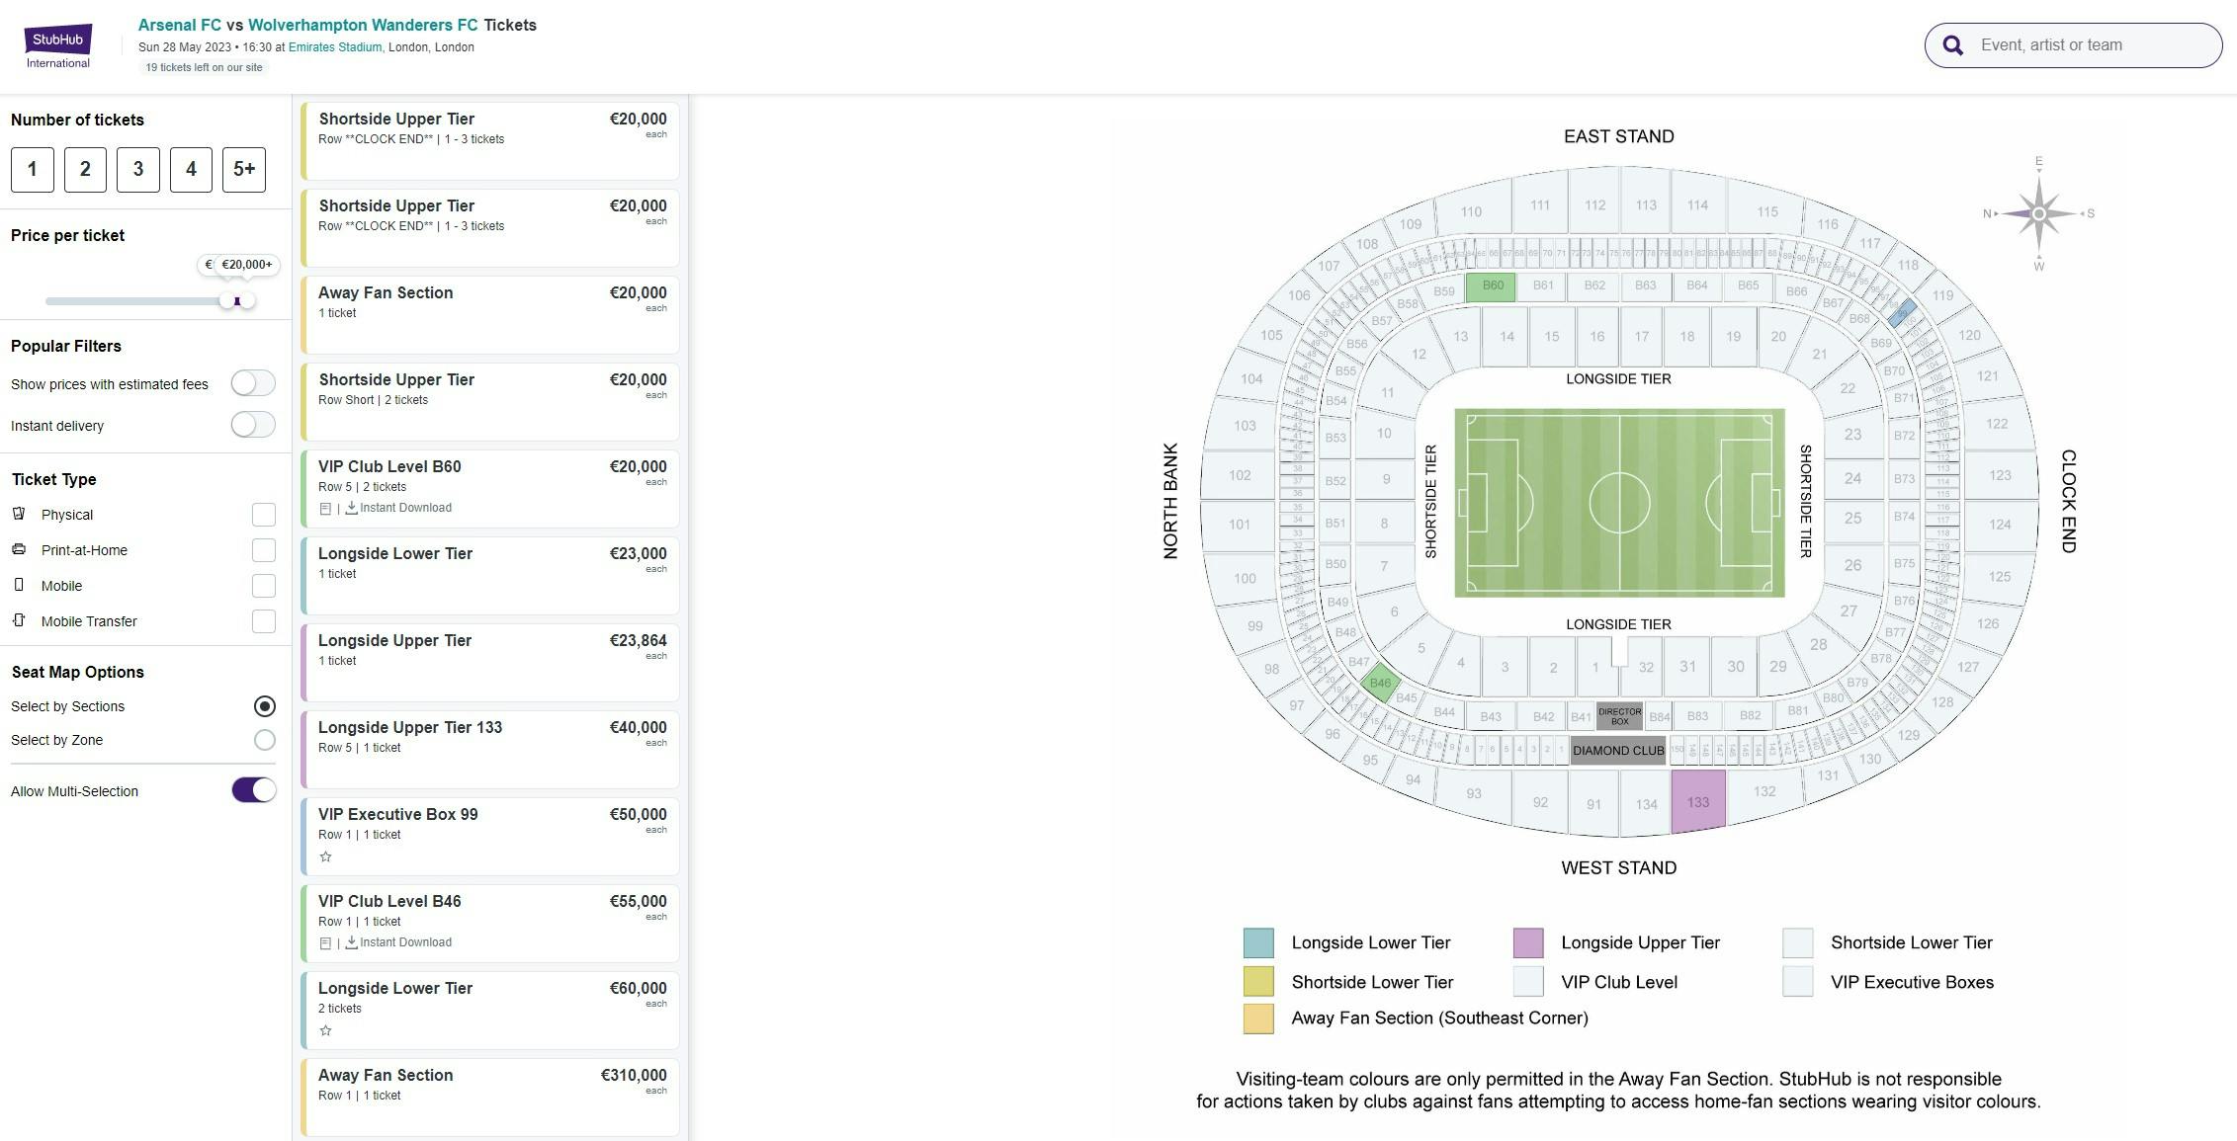This screenshot has width=2237, height=1141.
Task: Click the star icon on €60,000 Longside Lower Tier
Action: point(325,1030)
